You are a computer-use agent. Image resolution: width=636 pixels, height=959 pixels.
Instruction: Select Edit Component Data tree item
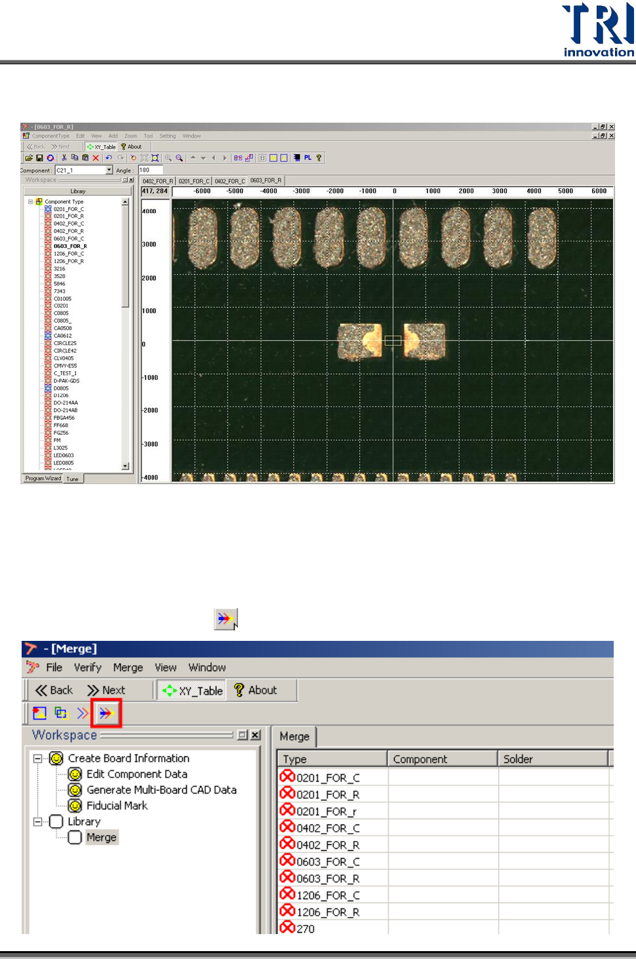coord(136,774)
